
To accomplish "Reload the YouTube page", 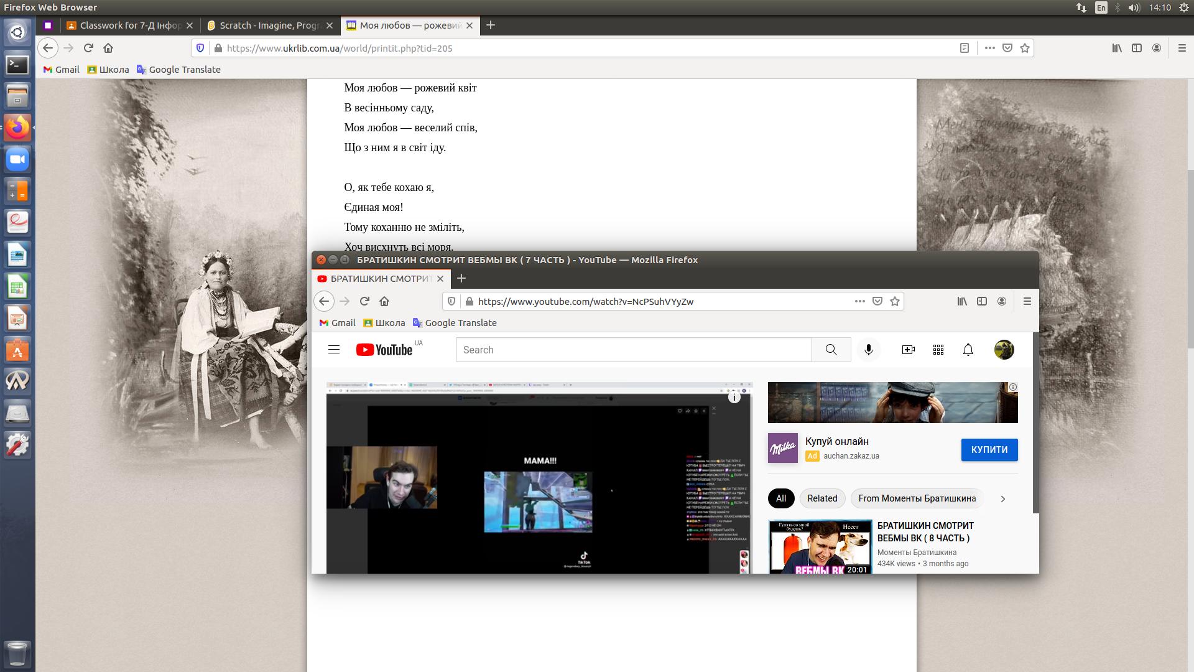I will (x=364, y=301).
